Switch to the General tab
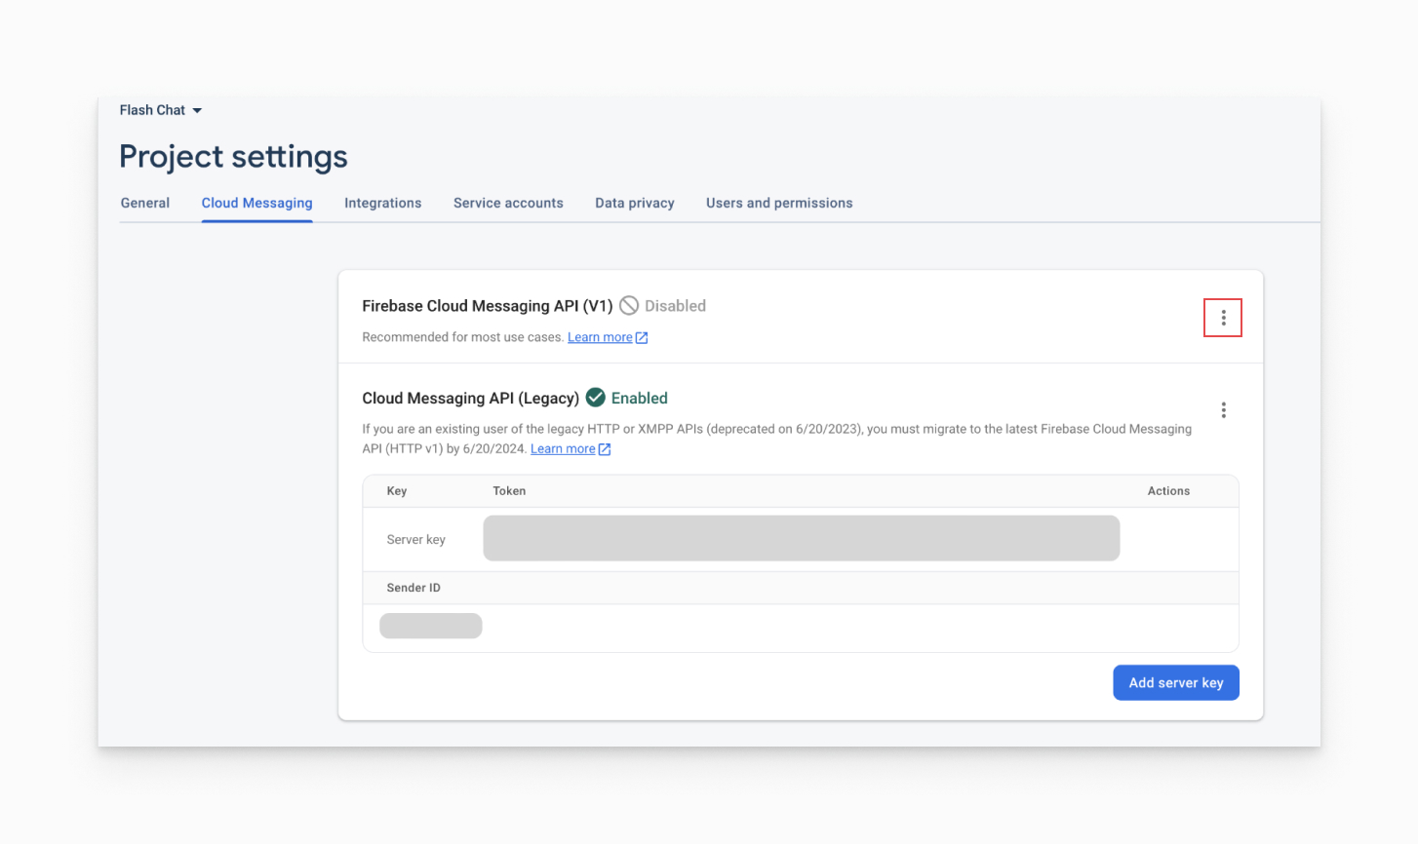 coord(145,203)
